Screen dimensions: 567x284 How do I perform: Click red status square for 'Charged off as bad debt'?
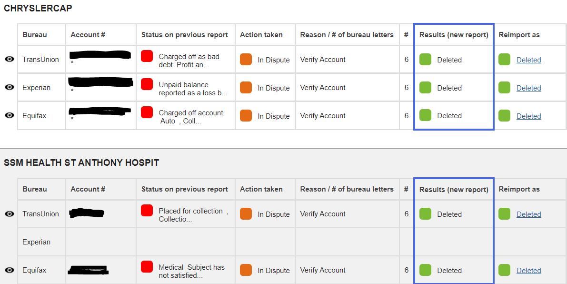[147, 56]
